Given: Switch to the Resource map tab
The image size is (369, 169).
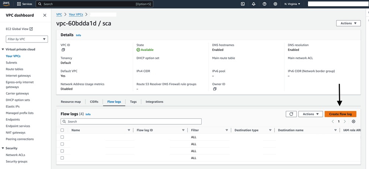Looking at the screenshot, I should (x=71, y=102).
